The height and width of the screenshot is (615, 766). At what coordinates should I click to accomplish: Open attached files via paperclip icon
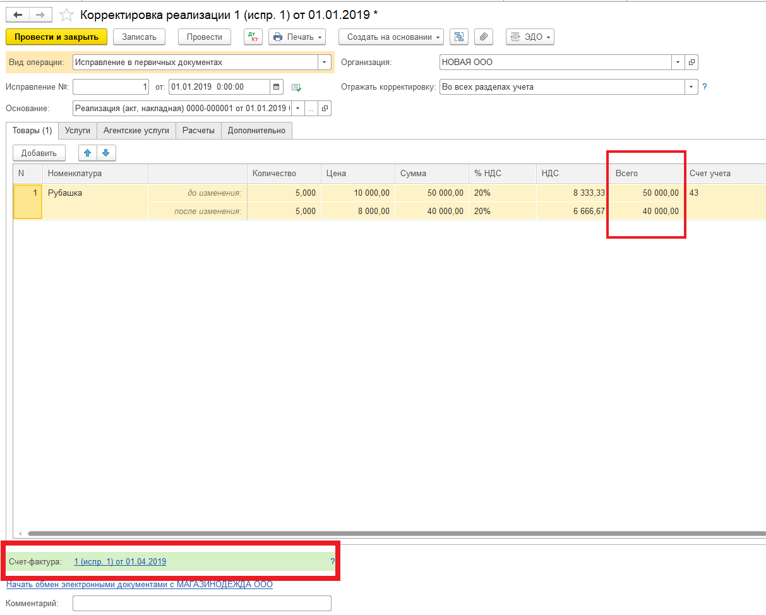point(483,37)
